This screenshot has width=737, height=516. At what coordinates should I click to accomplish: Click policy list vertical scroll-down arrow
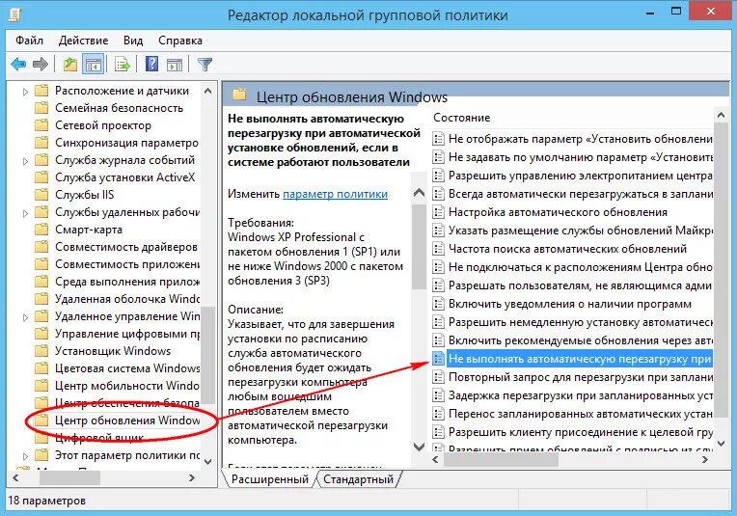pyautogui.click(x=721, y=443)
